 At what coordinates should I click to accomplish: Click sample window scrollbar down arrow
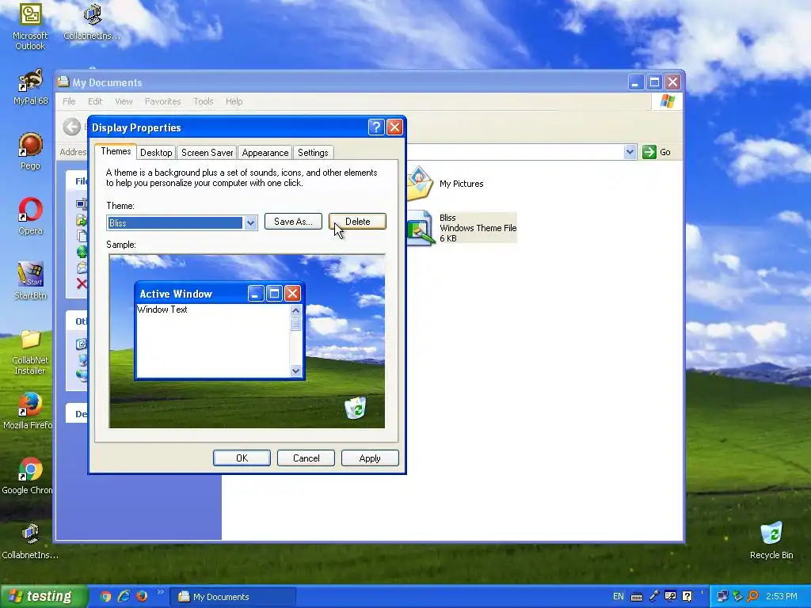pyautogui.click(x=296, y=370)
